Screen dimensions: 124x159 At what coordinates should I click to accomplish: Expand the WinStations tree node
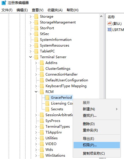[x=36, y=156]
